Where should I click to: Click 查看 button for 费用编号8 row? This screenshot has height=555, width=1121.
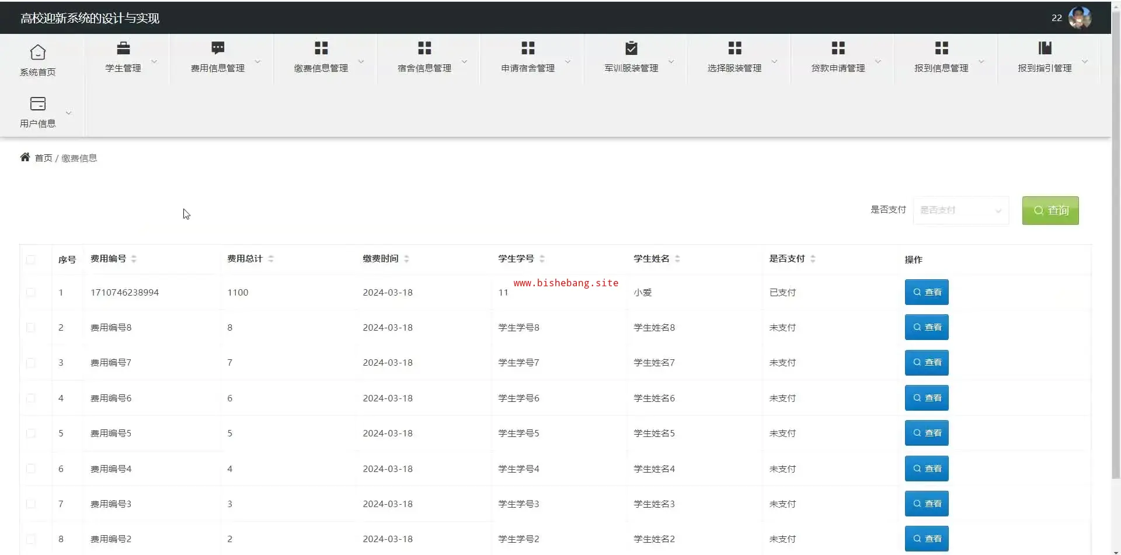click(x=927, y=327)
